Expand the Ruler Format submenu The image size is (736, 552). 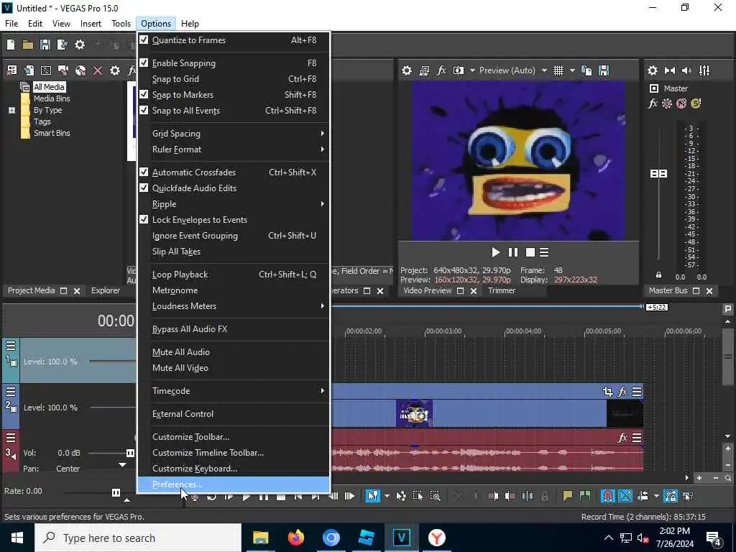point(234,149)
